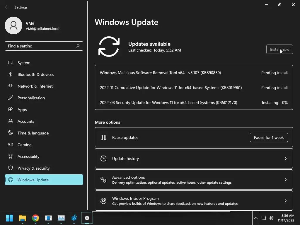The image size is (300, 225).
Task: Open the Accessibility settings entry
Action: point(44,156)
